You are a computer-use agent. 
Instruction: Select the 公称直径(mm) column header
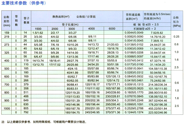(x=7, y=21)
